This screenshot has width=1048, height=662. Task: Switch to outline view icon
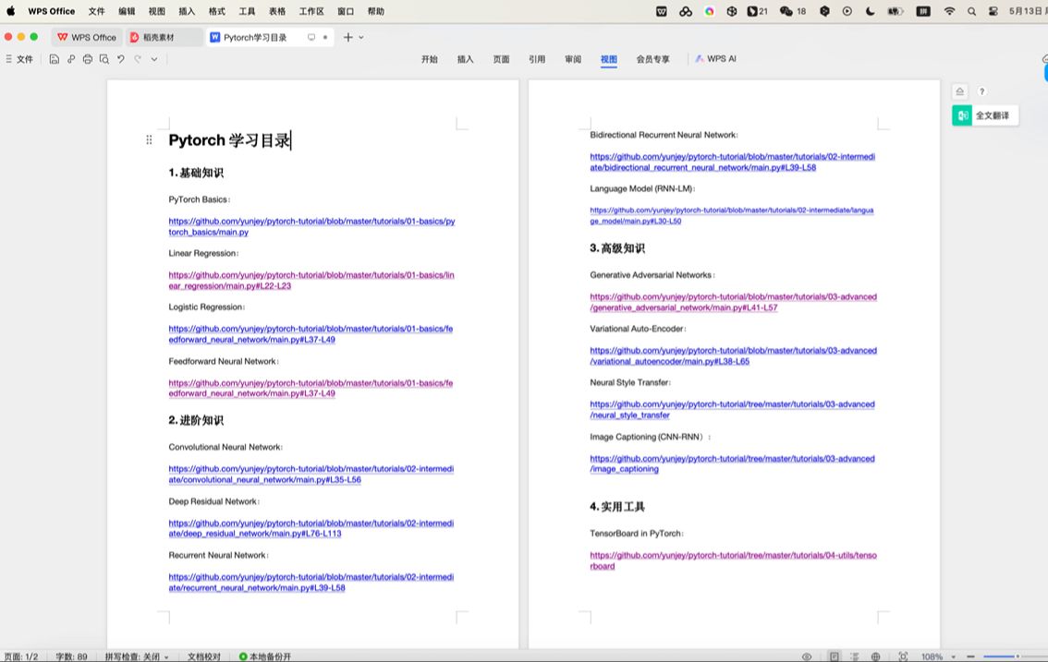[x=855, y=656]
